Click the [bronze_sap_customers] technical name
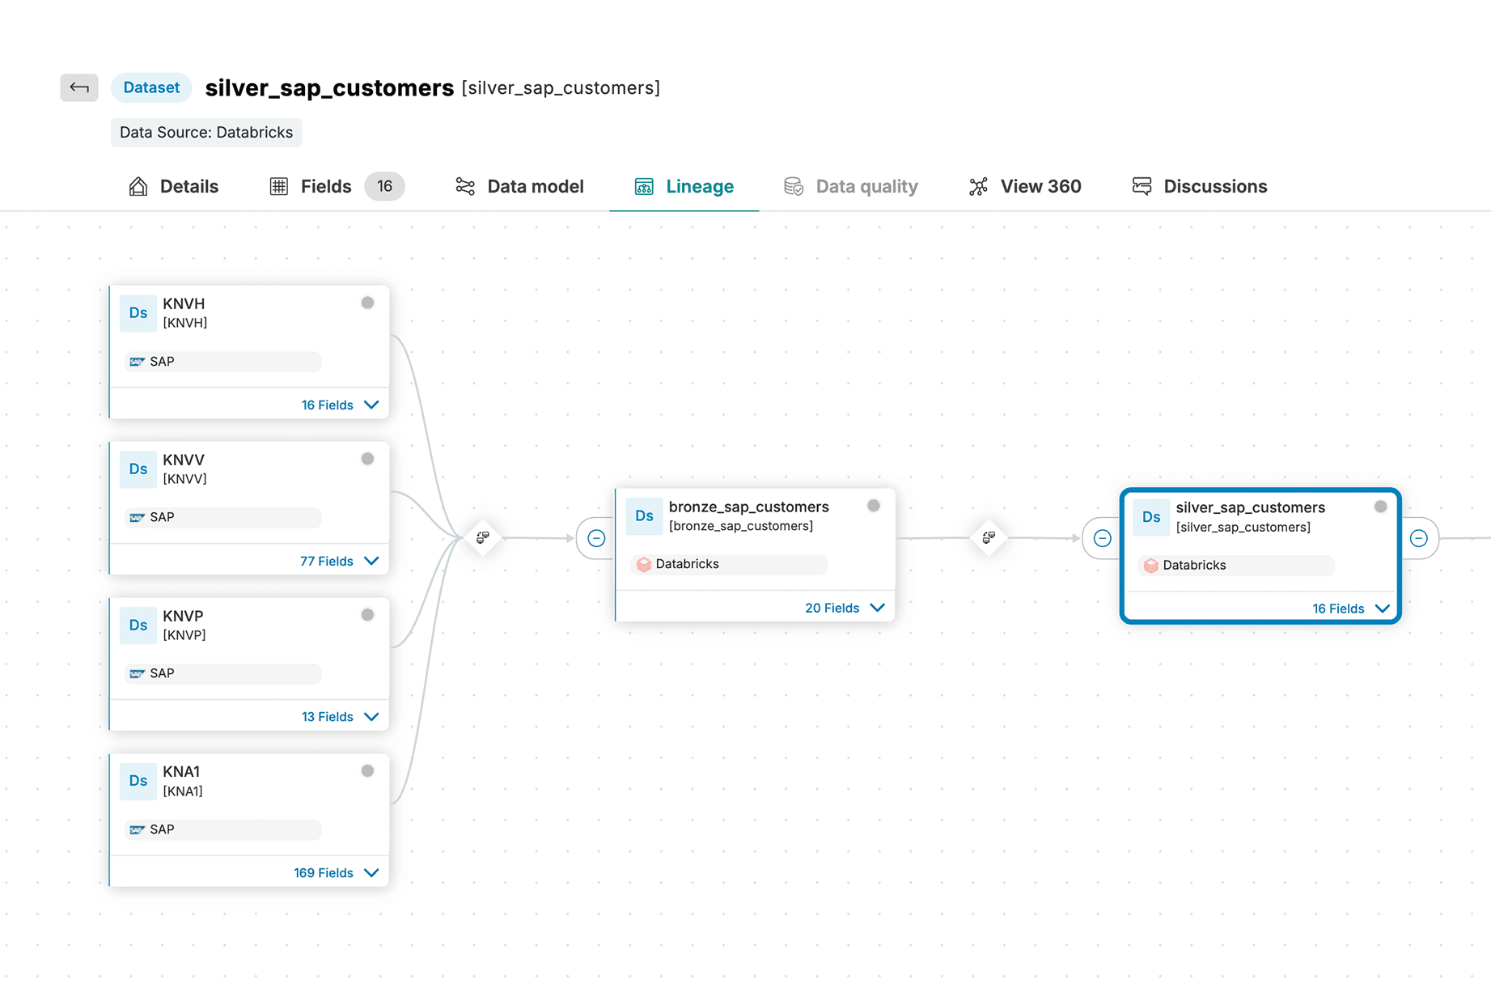Screen dimensions: 1491x1001 click(x=741, y=526)
